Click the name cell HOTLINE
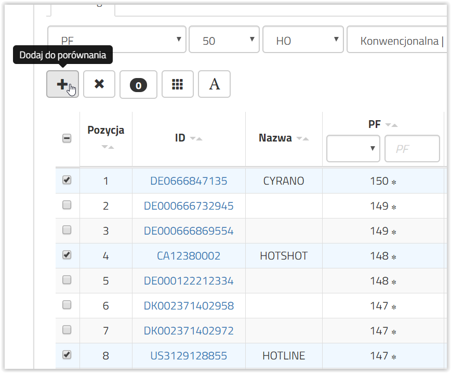 [284, 356]
